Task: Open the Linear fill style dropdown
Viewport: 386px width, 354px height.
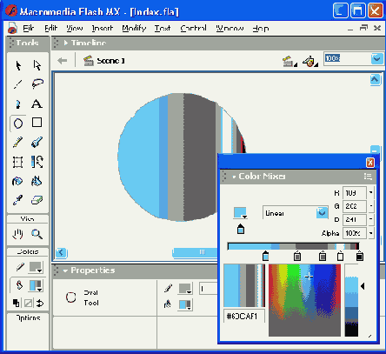Action: click(322, 213)
